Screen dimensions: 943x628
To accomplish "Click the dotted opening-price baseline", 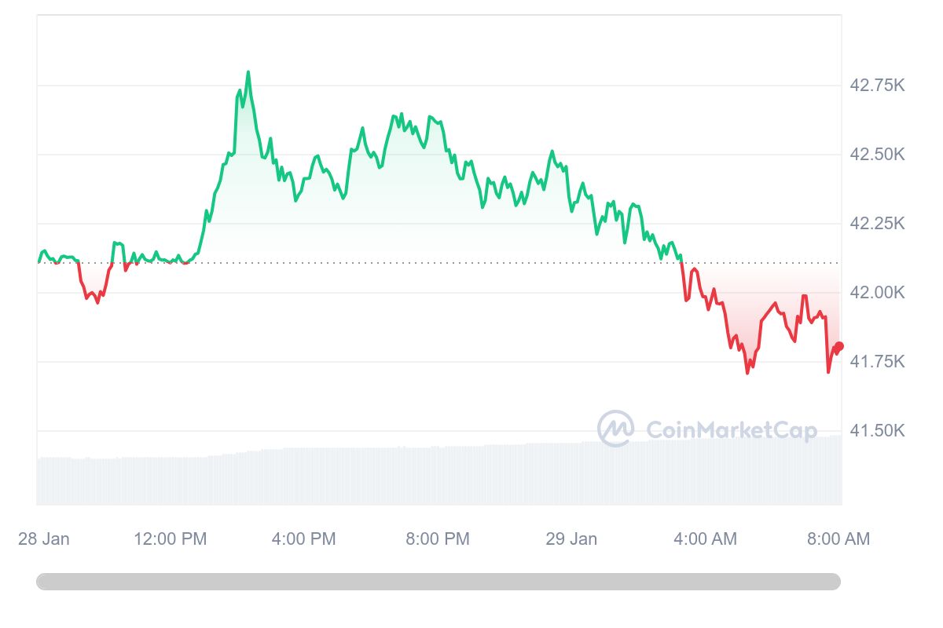I will pyautogui.click(x=472, y=263).
